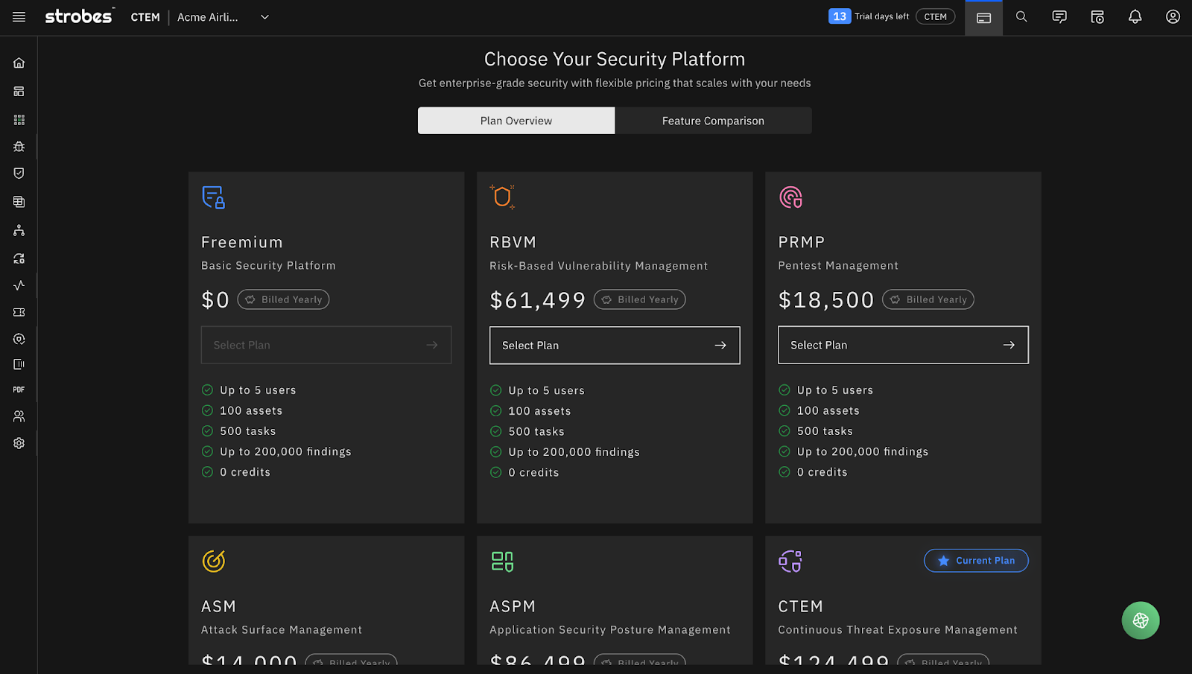Select the RBVM plan
Image resolution: width=1192 pixels, height=674 pixels.
pos(614,345)
